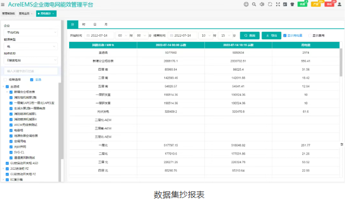Click the teal export button with download icon
Screen dimensions: 354x199
272,36
